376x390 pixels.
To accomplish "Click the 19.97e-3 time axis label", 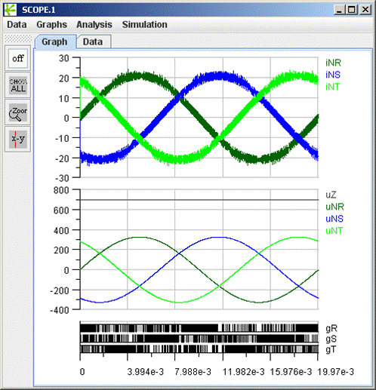I will (336, 372).
